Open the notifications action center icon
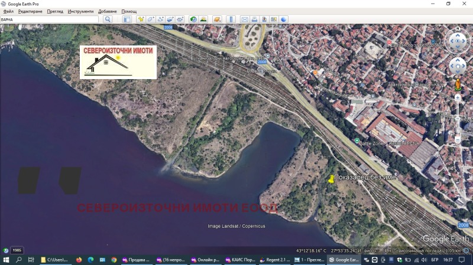Image resolution: width=473 pixels, height=265 pixels. click(462, 260)
